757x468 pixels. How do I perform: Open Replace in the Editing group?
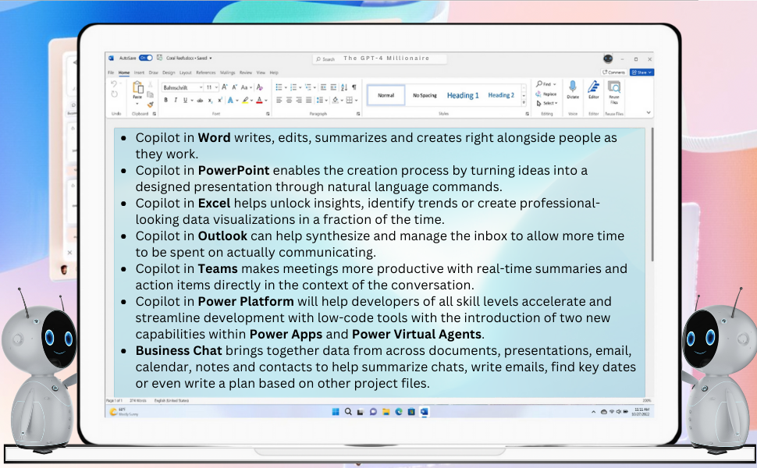[549, 94]
